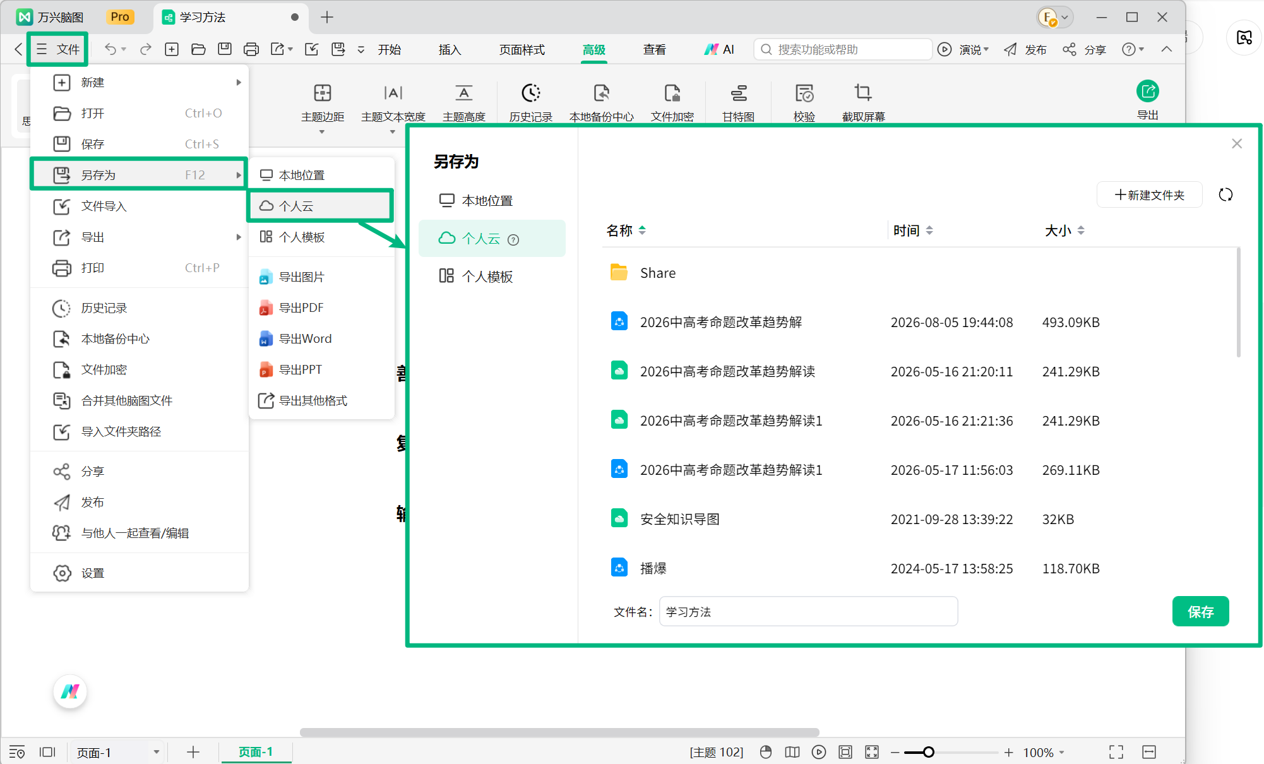
Task: Click the new file plus icon in toolbar
Action: [172, 49]
